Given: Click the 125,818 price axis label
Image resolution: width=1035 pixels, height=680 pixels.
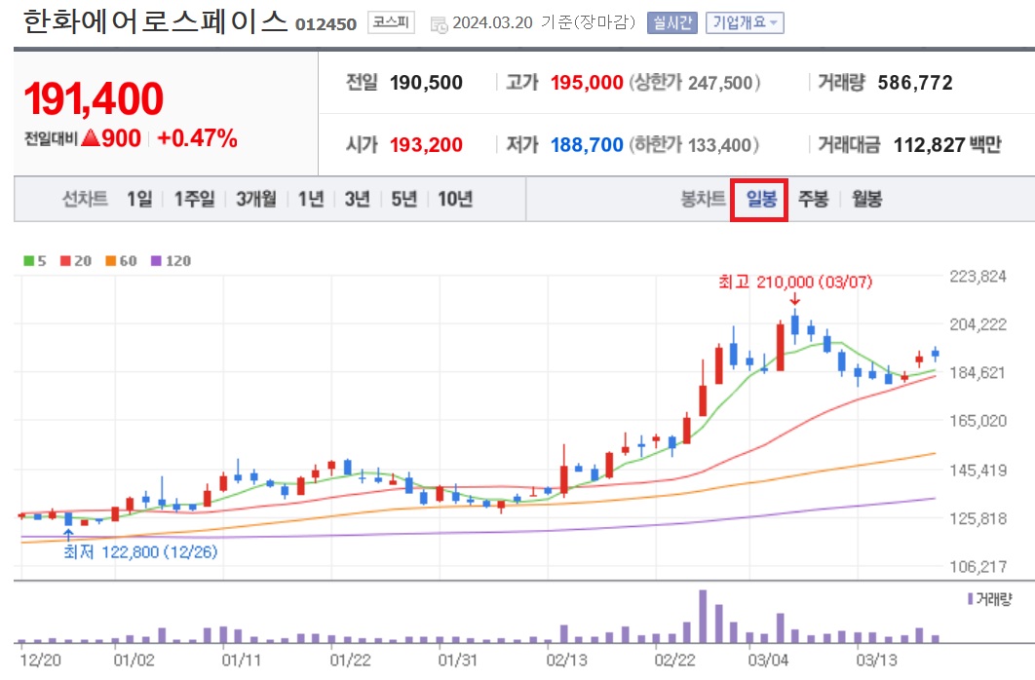Looking at the screenshot, I should (x=977, y=518).
